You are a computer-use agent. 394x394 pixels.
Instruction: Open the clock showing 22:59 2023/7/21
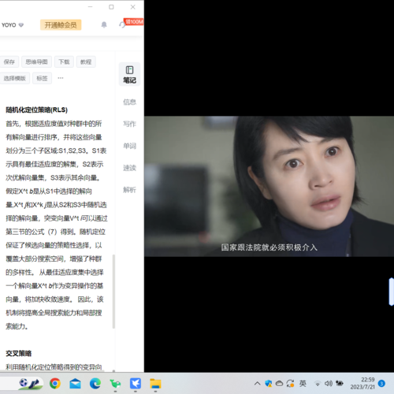point(362,383)
